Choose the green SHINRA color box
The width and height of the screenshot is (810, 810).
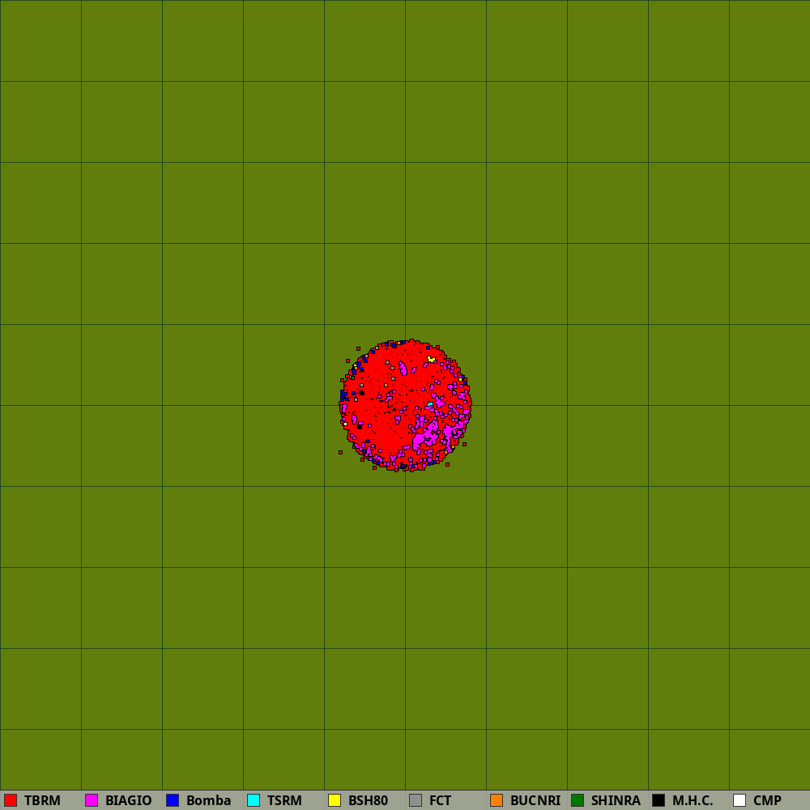click(578, 800)
